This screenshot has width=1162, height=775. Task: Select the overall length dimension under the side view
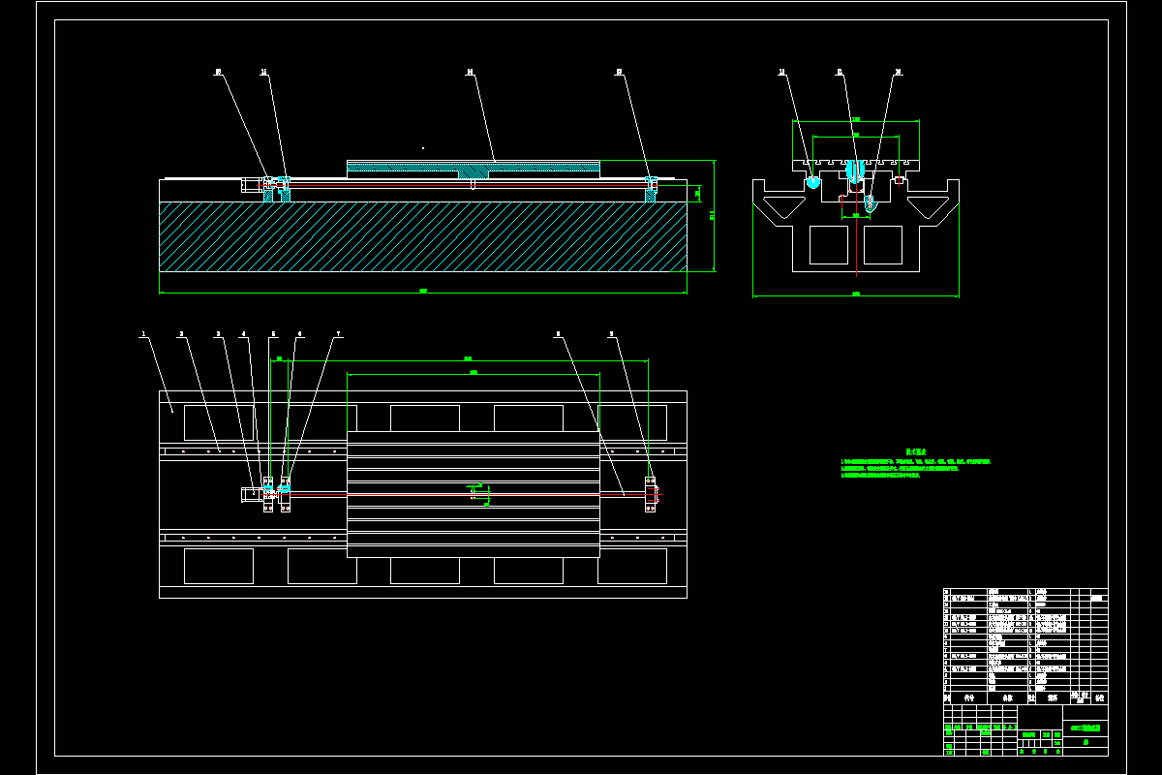tap(423, 292)
